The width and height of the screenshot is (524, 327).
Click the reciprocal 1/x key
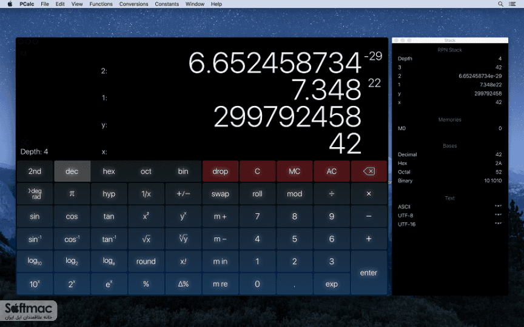coord(146,194)
